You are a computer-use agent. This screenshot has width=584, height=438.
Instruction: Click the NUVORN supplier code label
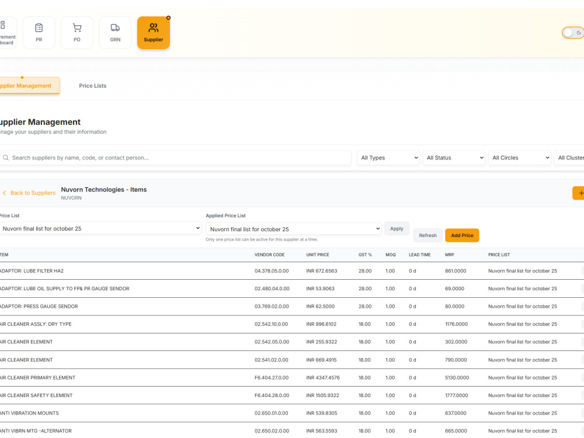tap(71, 198)
